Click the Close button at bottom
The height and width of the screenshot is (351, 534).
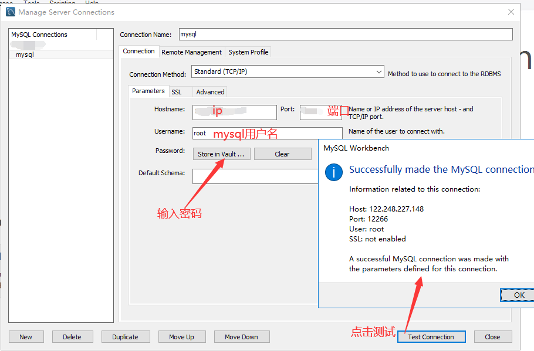(493, 337)
